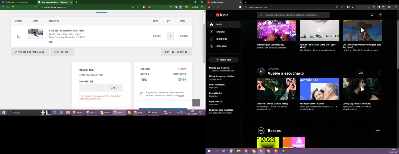Tick the remove checkbox for the lift ticket
399x154 pixels.
(19, 36)
